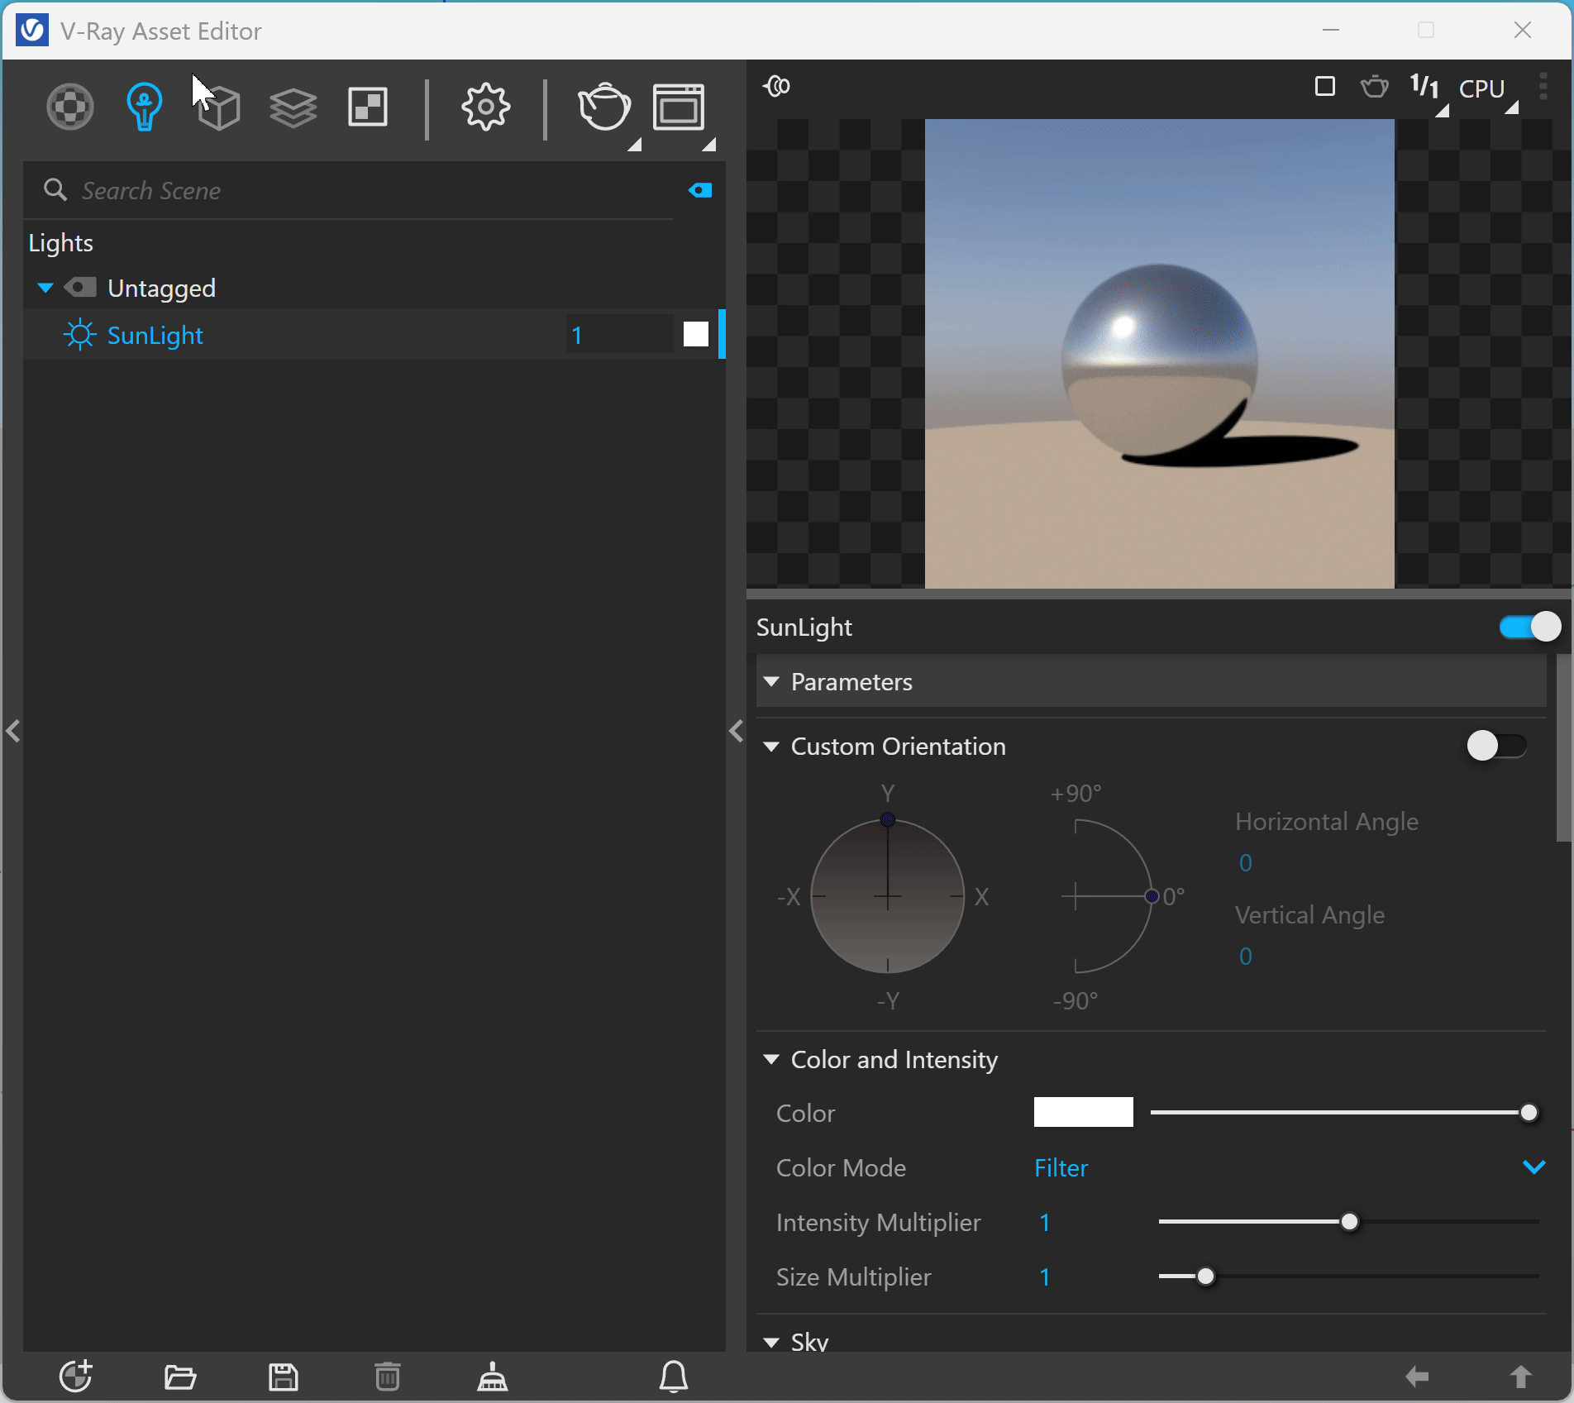The image size is (1574, 1403).
Task: Click the Color slider handle
Action: tap(1529, 1113)
